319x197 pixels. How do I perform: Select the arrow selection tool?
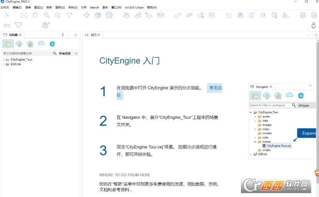[7, 15]
